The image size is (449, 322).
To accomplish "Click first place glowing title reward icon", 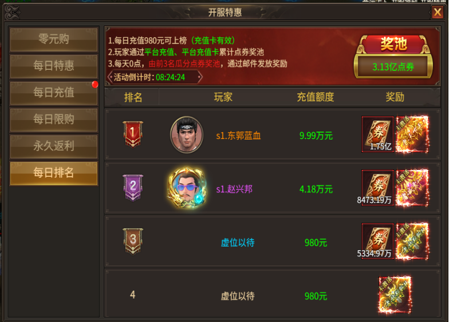I will click(x=412, y=134).
